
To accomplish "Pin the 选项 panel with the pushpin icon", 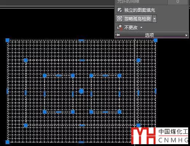I will pyautogui.click(x=118, y=35).
